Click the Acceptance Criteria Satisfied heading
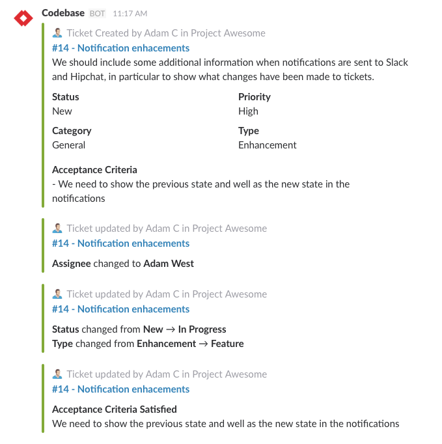This screenshot has height=444, width=442. [115, 409]
